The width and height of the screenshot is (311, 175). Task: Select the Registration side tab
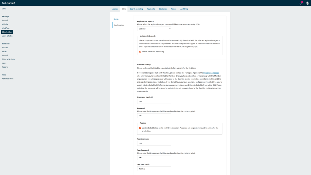pos(119,25)
